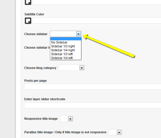
Task: Click the Choose sidebar label
Action: click(x=36, y=34)
